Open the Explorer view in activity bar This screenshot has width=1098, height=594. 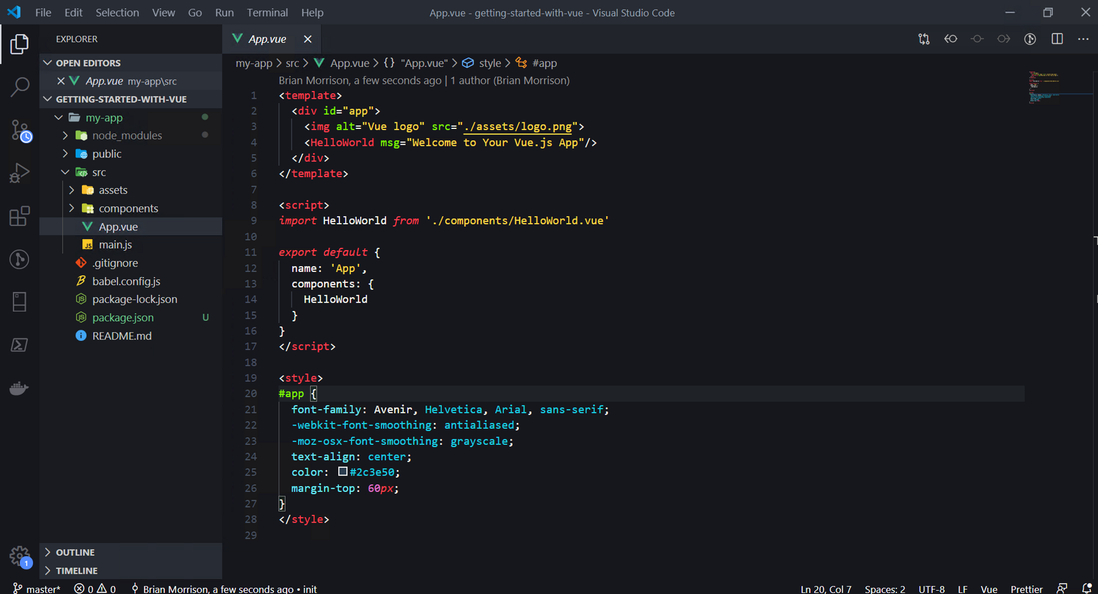[x=19, y=44]
